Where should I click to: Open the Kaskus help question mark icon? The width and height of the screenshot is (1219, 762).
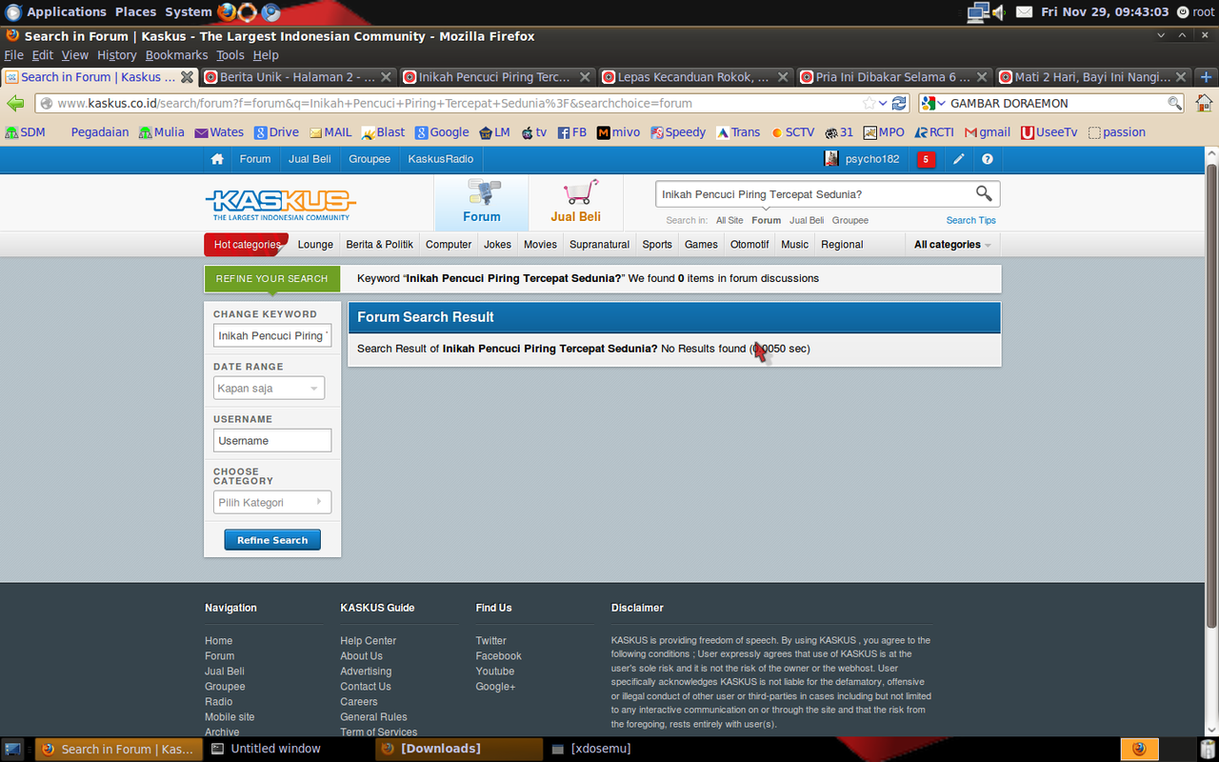tap(988, 159)
